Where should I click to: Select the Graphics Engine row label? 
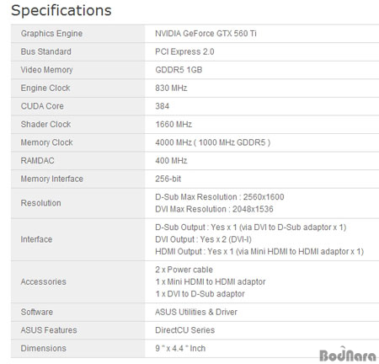coord(51,34)
